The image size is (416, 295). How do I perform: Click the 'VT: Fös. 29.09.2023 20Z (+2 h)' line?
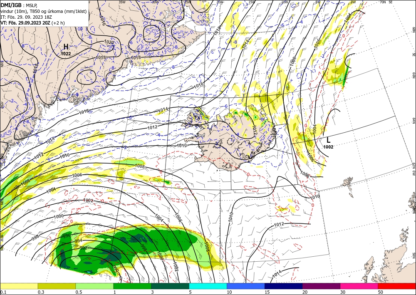click(32, 23)
